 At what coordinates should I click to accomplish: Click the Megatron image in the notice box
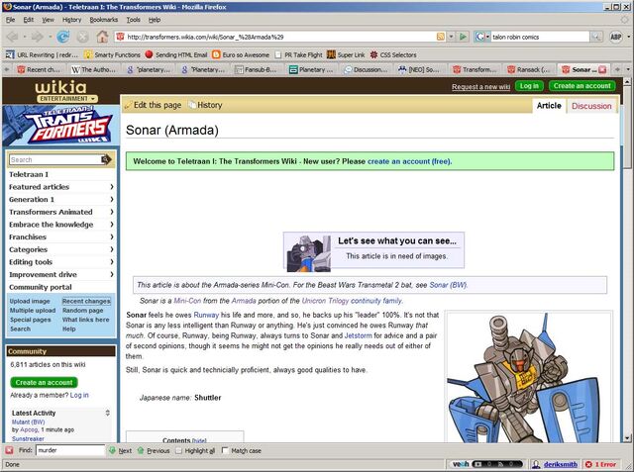pos(308,252)
